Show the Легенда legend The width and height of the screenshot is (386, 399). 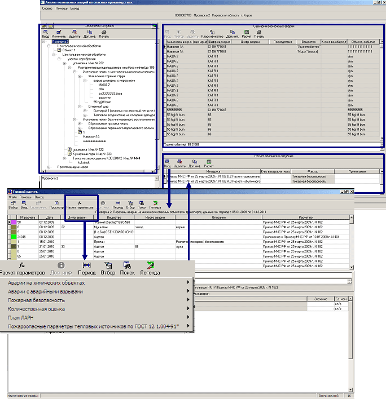coord(150,265)
